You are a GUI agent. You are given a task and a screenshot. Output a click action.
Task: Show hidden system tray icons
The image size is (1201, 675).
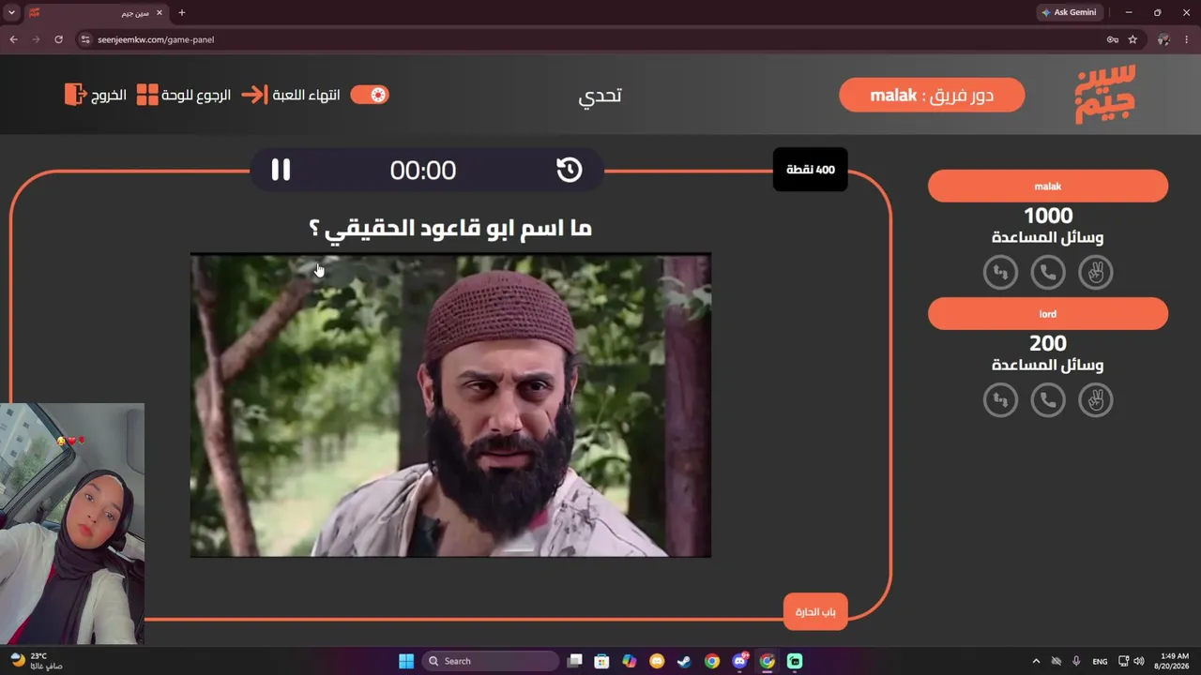(x=1036, y=661)
